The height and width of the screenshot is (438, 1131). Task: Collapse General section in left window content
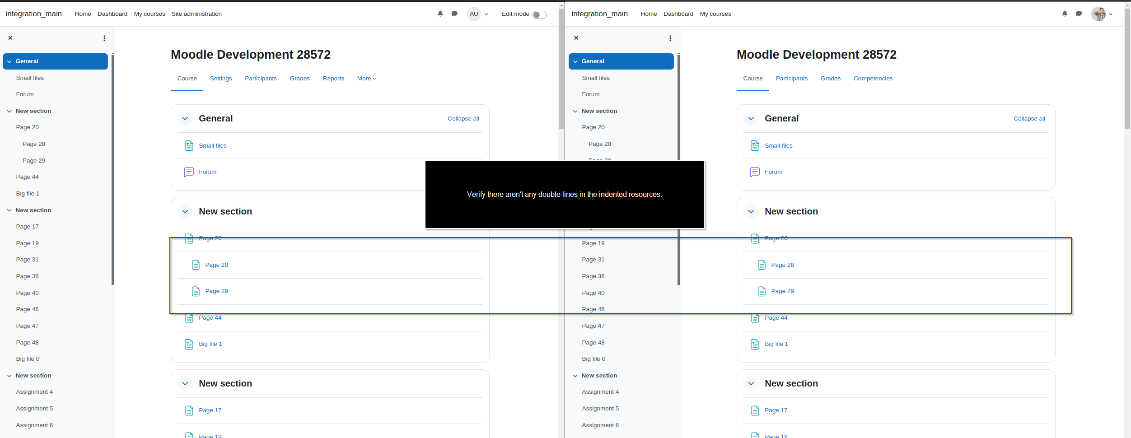[185, 118]
